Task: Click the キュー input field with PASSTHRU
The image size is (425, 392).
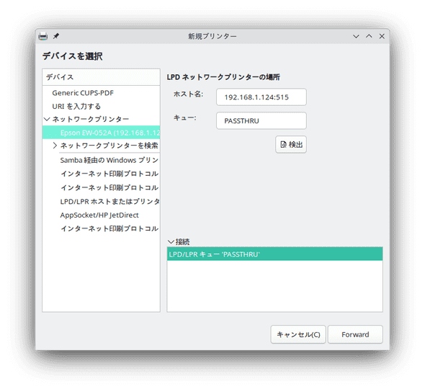Action: click(261, 120)
